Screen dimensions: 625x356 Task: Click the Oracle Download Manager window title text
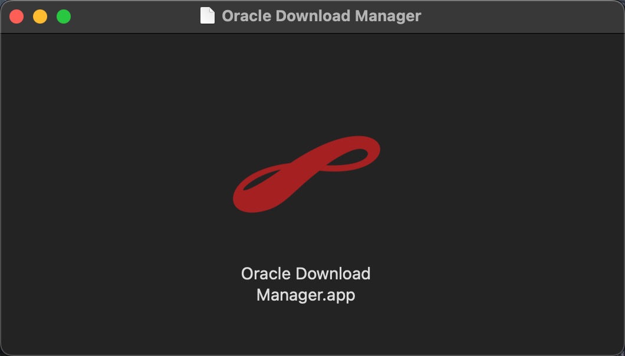[321, 16]
